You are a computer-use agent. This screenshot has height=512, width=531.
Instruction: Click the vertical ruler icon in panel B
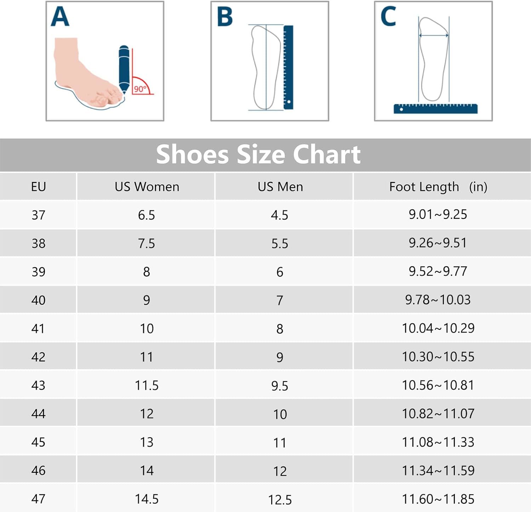289,67
